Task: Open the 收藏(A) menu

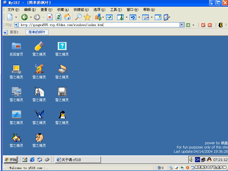Action: click(x=63, y=10)
